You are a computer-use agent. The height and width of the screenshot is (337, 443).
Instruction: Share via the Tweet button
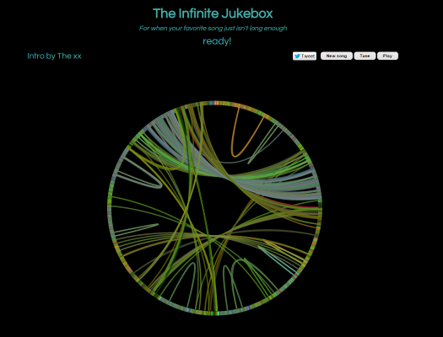pyautogui.click(x=305, y=56)
